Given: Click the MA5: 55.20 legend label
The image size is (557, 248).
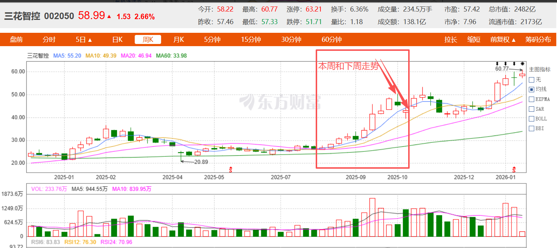Looking at the screenshot, I should (x=67, y=56).
